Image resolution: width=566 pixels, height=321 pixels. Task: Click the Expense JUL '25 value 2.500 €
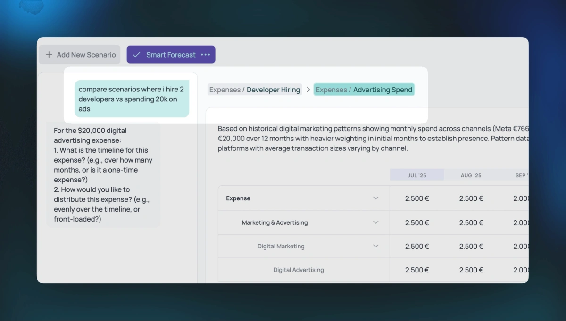[x=417, y=198]
